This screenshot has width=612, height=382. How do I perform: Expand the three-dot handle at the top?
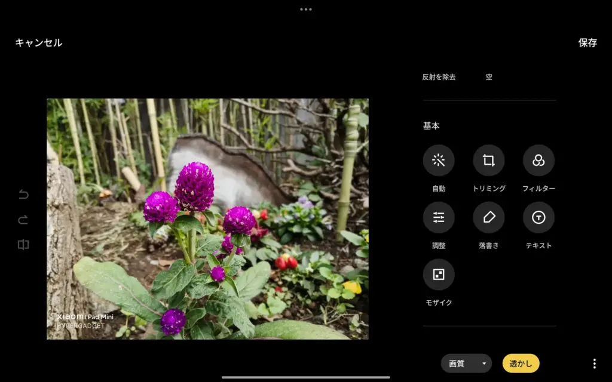(x=306, y=9)
